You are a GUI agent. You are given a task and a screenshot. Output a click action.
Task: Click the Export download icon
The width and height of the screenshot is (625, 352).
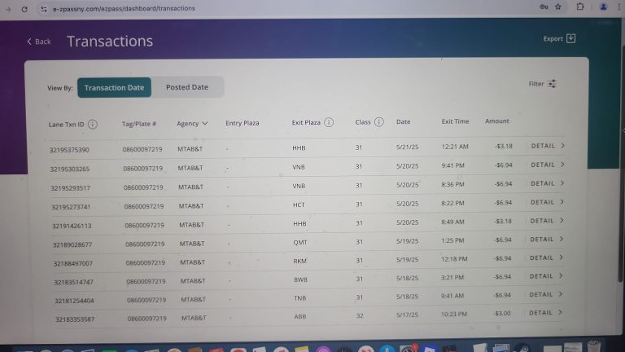(571, 38)
